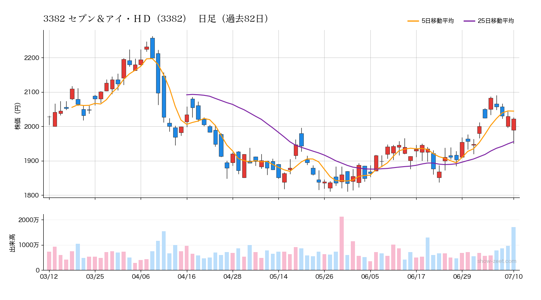Select the "5日移動平均" legend label
The height and width of the screenshot is (300, 541).
click(x=437, y=21)
